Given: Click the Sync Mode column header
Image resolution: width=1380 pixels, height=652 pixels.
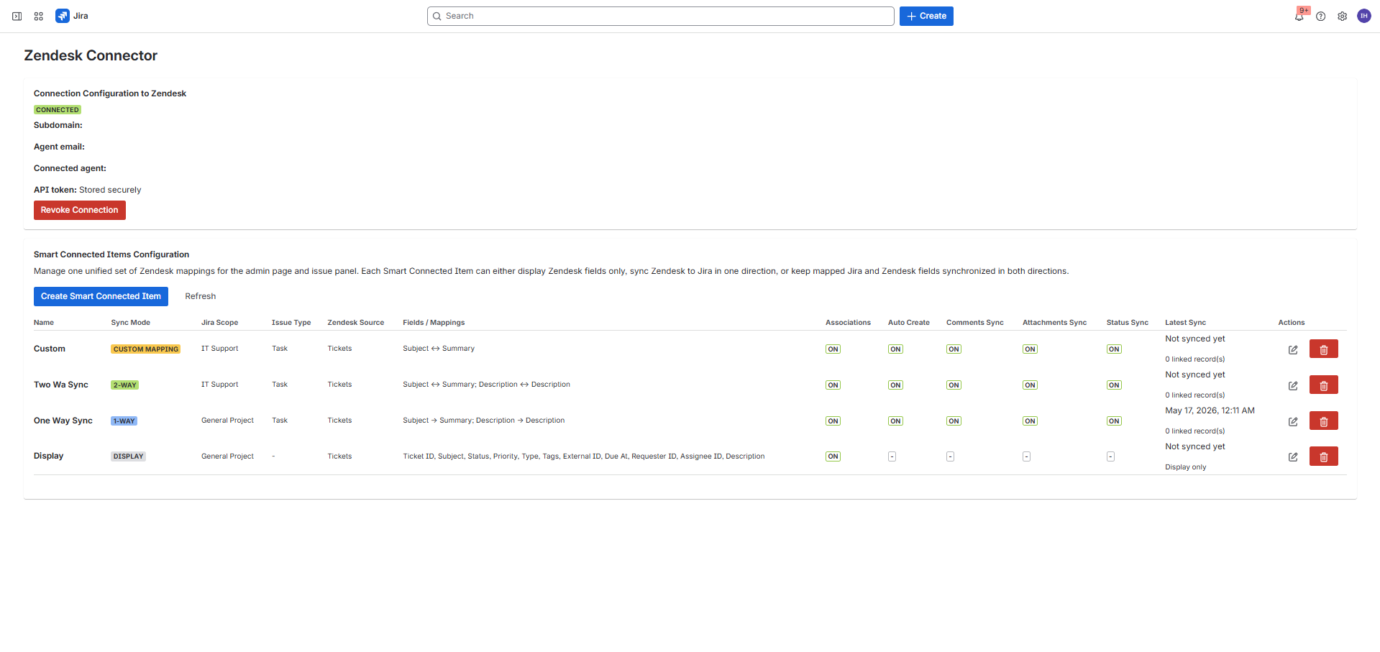Looking at the screenshot, I should (x=130, y=323).
